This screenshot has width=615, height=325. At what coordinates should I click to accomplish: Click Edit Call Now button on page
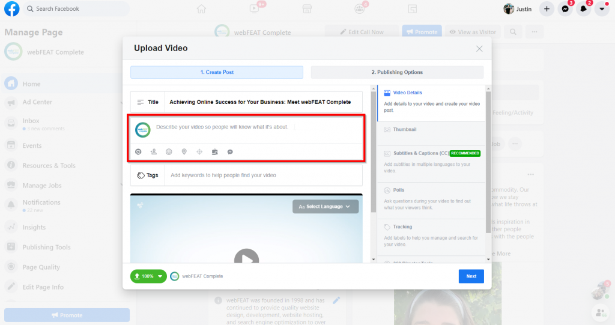(362, 32)
